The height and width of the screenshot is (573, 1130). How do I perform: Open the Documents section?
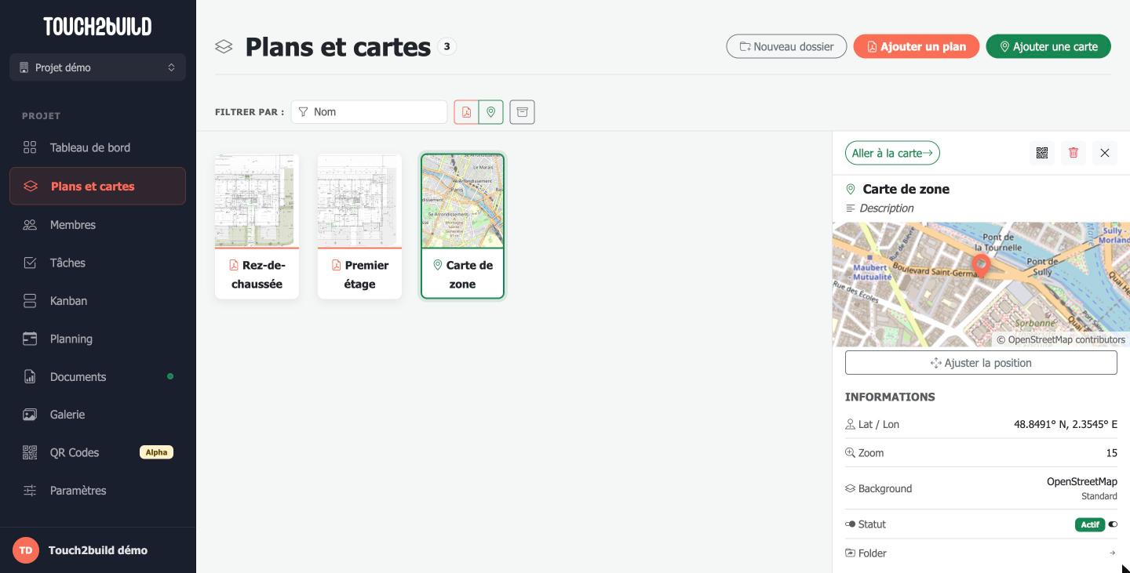(x=98, y=377)
